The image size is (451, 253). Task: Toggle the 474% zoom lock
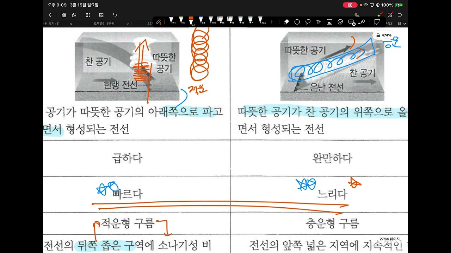[x=384, y=35]
